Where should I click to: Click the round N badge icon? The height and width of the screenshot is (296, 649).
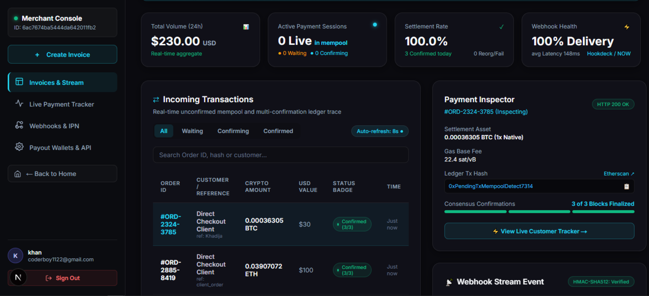point(18,277)
